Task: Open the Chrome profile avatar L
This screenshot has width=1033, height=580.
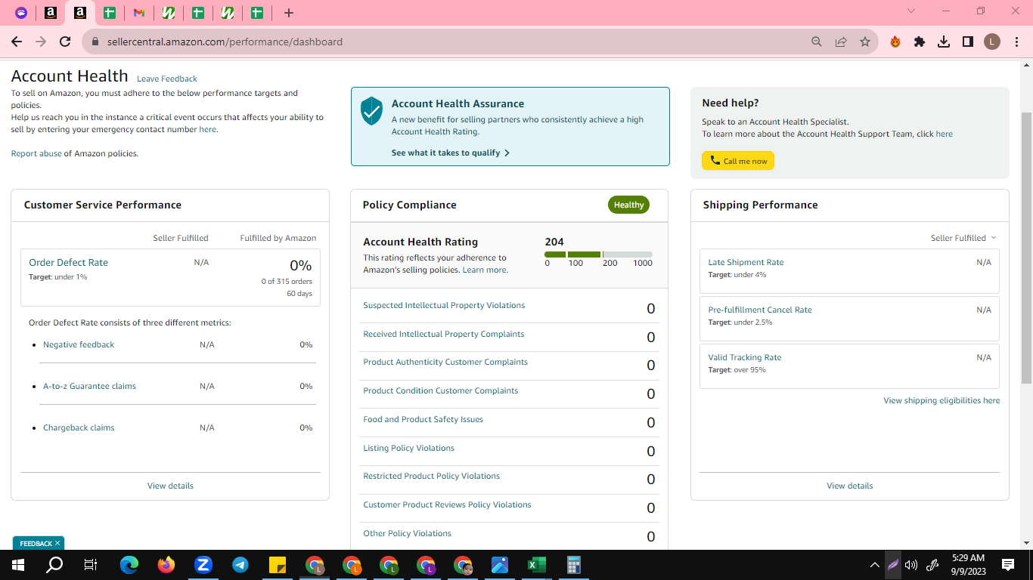Action: [x=992, y=42]
